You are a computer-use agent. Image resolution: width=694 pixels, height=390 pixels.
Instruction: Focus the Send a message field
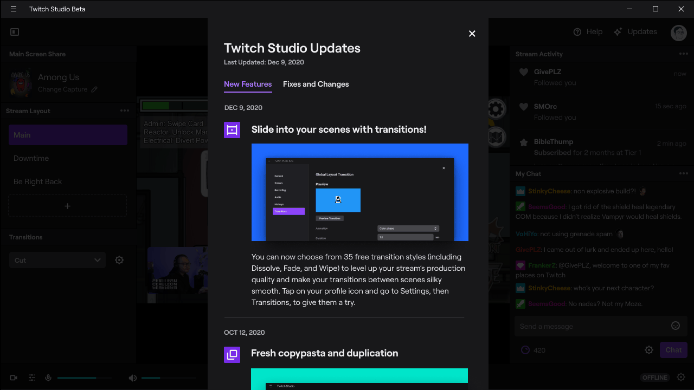(x=600, y=326)
